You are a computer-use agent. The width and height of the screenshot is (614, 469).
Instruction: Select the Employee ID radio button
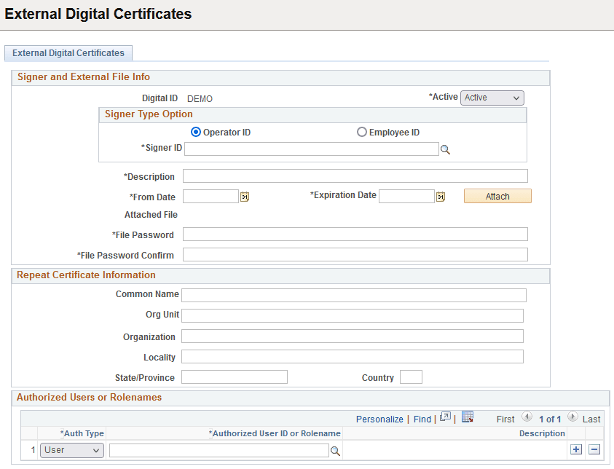pos(362,132)
